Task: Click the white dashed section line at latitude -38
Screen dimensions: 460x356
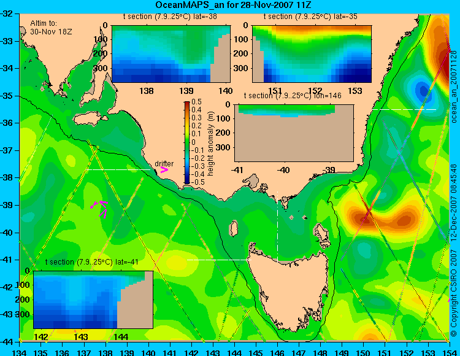Action: pyautogui.click(x=118, y=169)
